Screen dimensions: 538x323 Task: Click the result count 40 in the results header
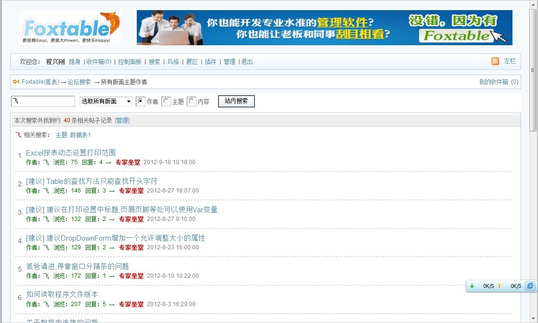click(x=67, y=120)
